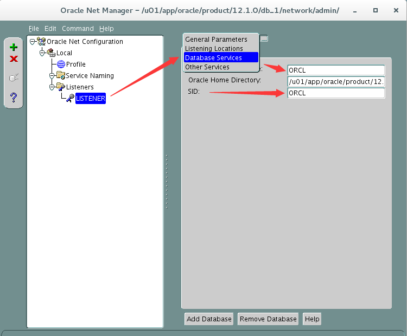Collapse the Local tree node
Image resolution: width=407 pixels, height=336 pixels.
(x=42, y=53)
